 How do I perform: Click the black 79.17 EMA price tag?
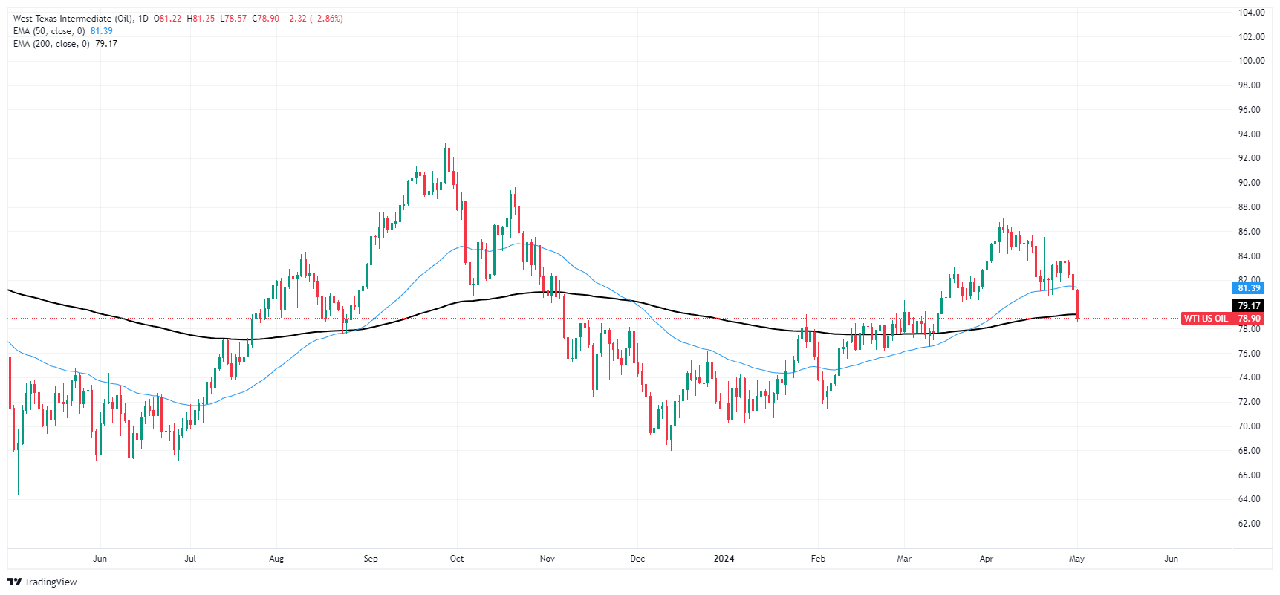click(1249, 306)
